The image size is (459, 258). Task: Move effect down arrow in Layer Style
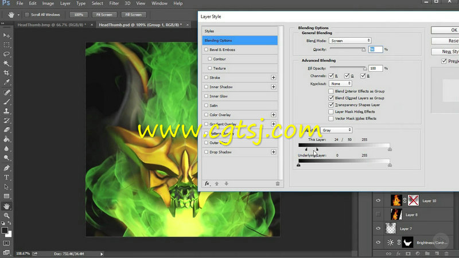(226, 183)
